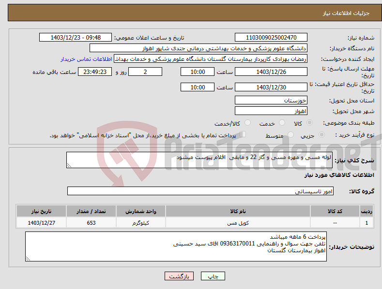382x289 pixels.
Task: Click the delivery province field خوزستان
Action: pyautogui.click(x=271, y=100)
